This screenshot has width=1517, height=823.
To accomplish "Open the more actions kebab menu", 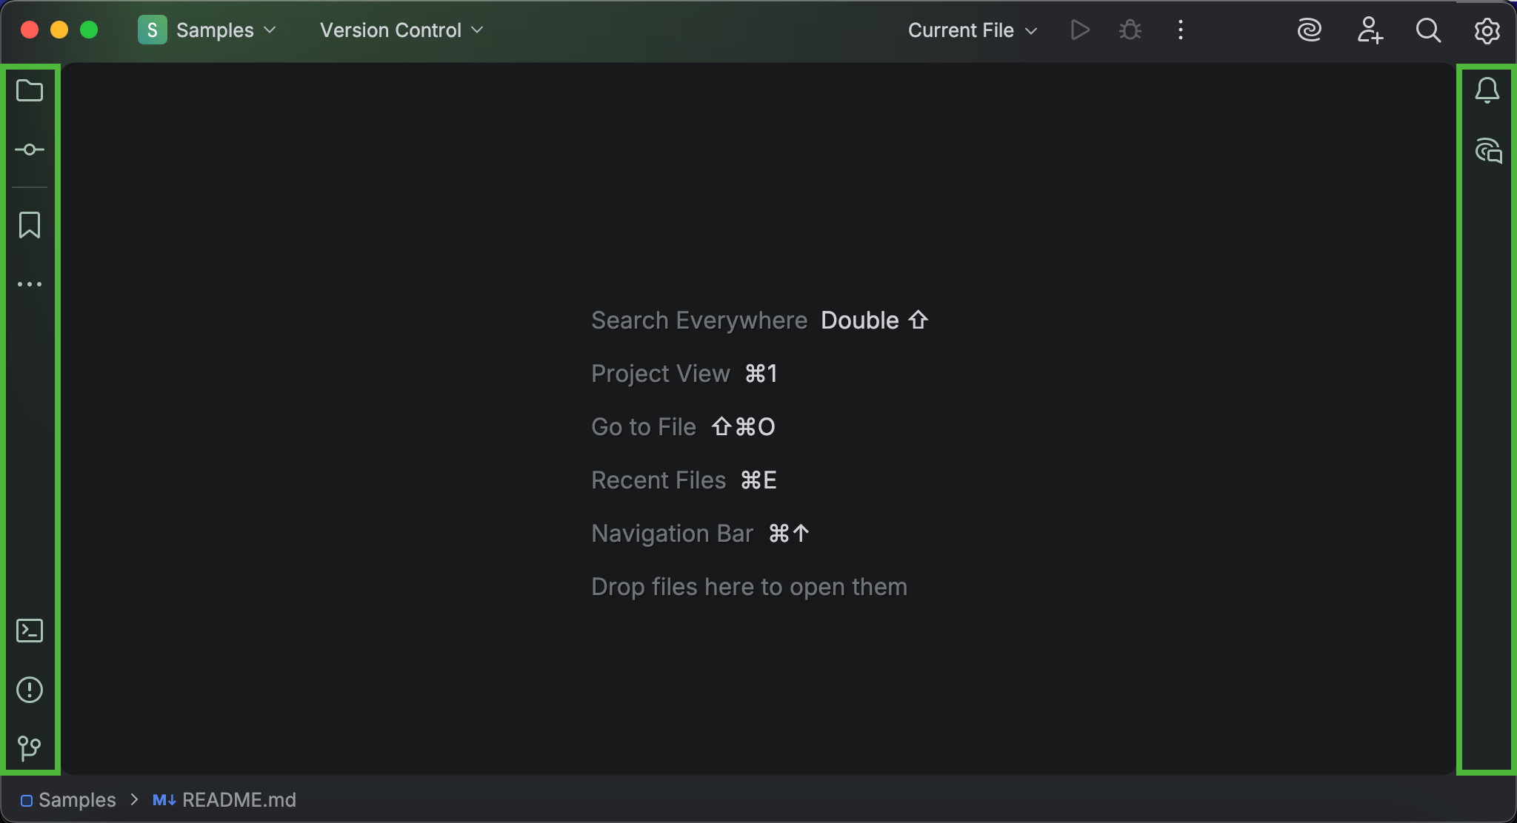I will point(1180,30).
